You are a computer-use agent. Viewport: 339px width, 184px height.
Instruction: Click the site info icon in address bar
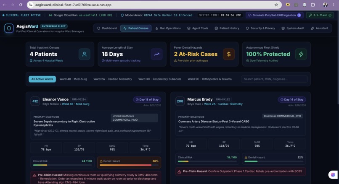pyautogui.click(x=31, y=5)
